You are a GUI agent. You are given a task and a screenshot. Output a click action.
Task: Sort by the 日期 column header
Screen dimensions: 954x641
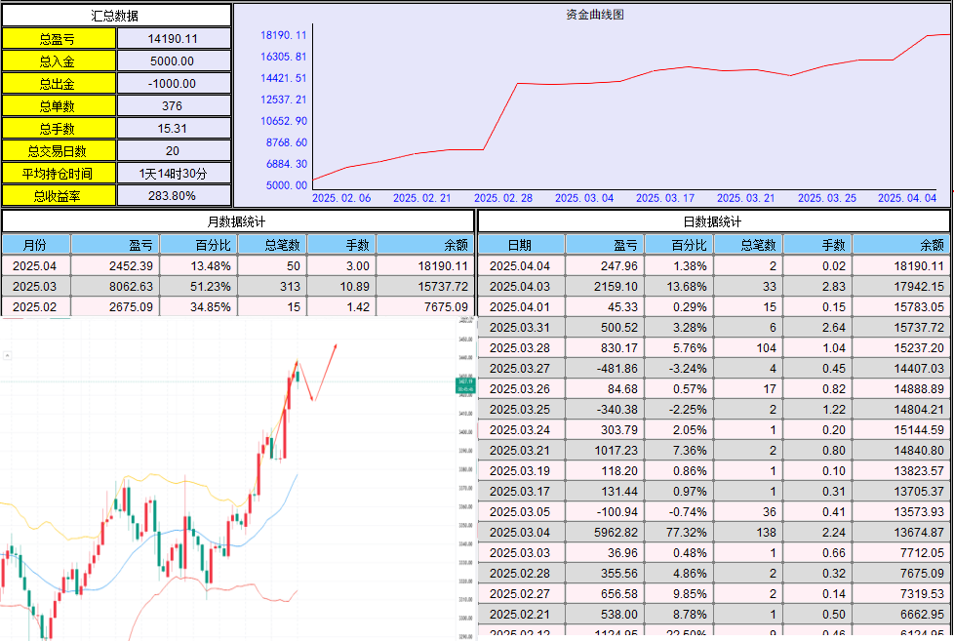[x=521, y=245]
